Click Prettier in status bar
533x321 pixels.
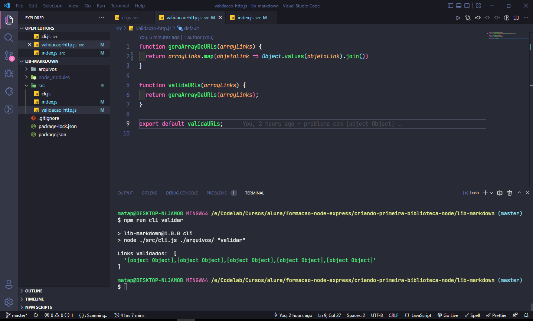pyautogui.click(x=496, y=315)
